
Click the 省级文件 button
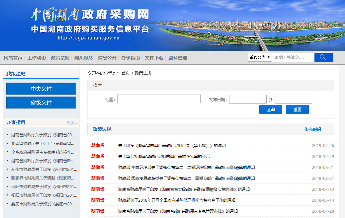41,103
